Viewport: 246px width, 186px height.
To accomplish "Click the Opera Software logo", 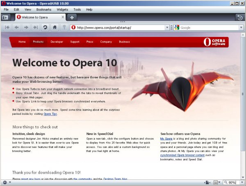I will 214,42.
